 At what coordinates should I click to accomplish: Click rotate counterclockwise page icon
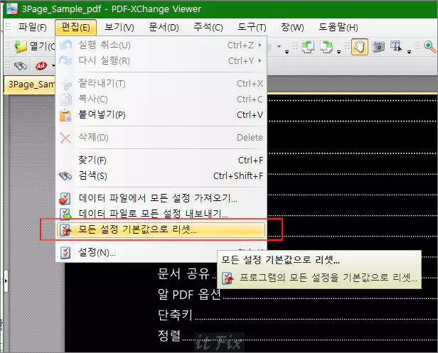click(x=308, y=47)
